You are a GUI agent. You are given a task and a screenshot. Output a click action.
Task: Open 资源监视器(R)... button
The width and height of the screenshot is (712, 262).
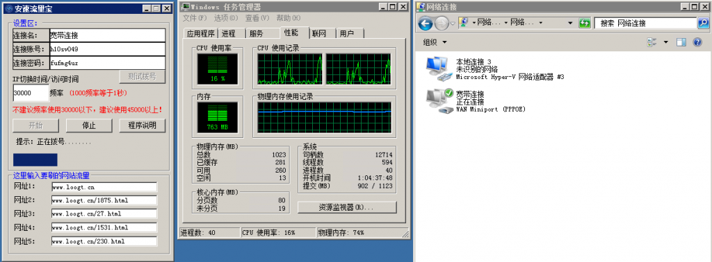tap(347, 208)
